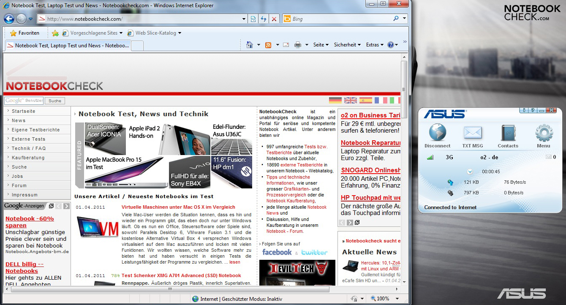This screenshot has height=305, width=566.
Task: Stop page loading with the red X
Action: click(x=274, y=19)
